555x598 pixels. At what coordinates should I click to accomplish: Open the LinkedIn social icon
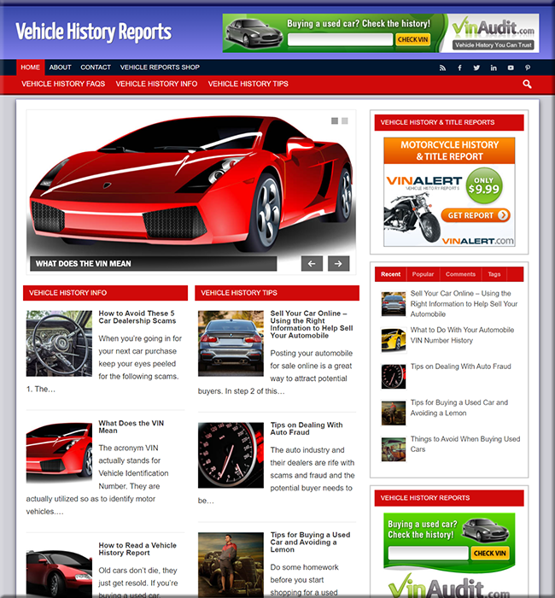coord(494,67)
